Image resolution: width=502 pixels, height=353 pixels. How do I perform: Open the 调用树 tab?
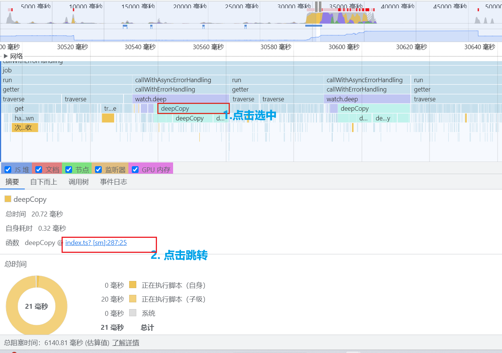click(x=78, y=182)
